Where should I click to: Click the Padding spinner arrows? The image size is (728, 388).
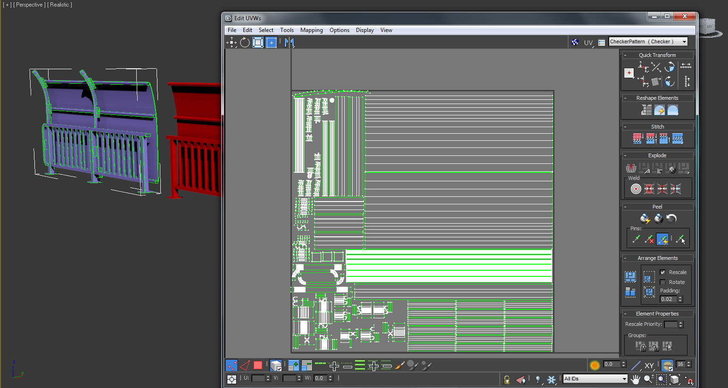680,299
